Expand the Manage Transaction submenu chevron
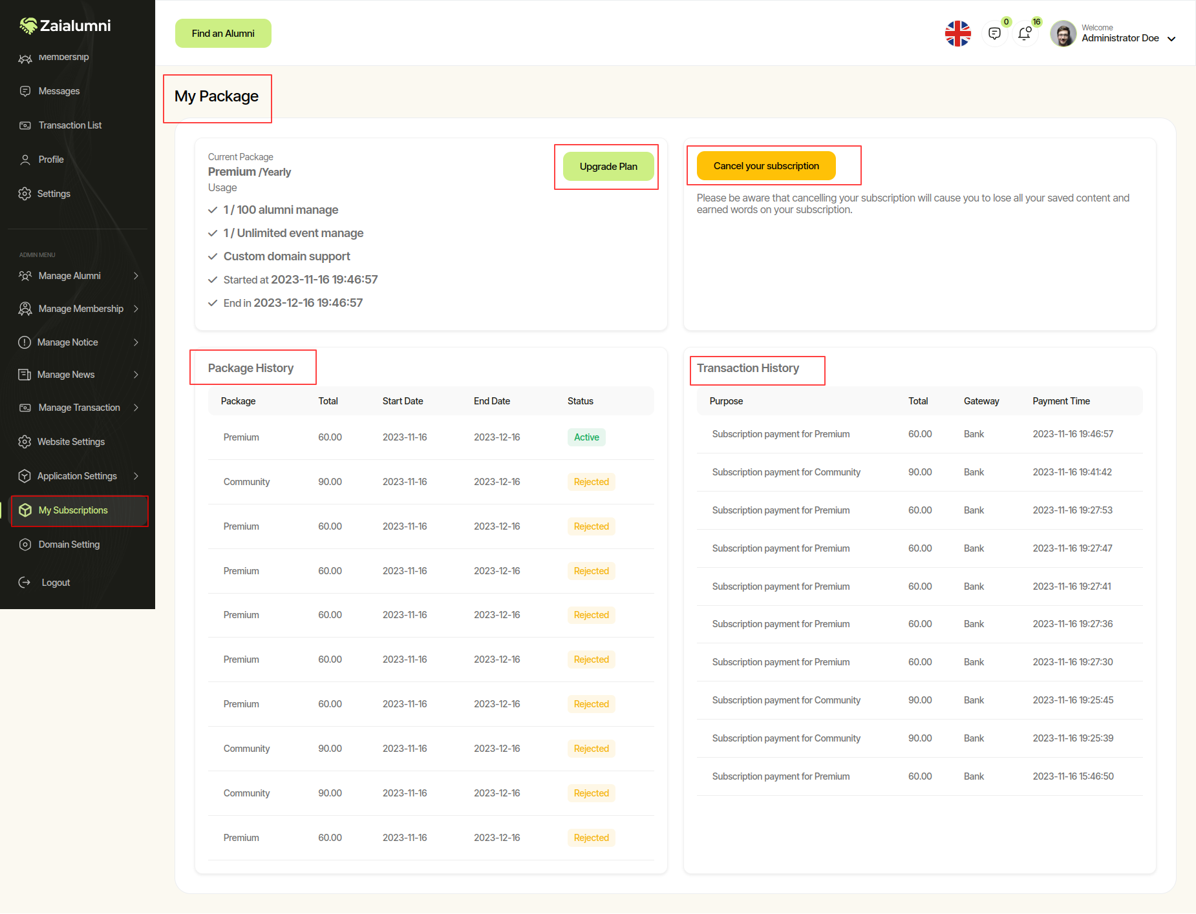 pyautogui.click(x=136, y=408)
